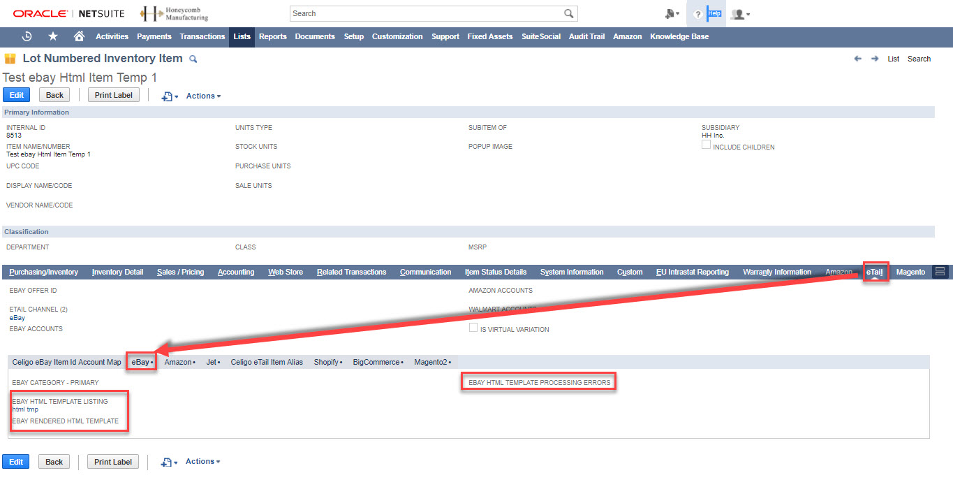Open the Recent Records clock icon
Screen dimensions: 953x480
tap(27, 36)
